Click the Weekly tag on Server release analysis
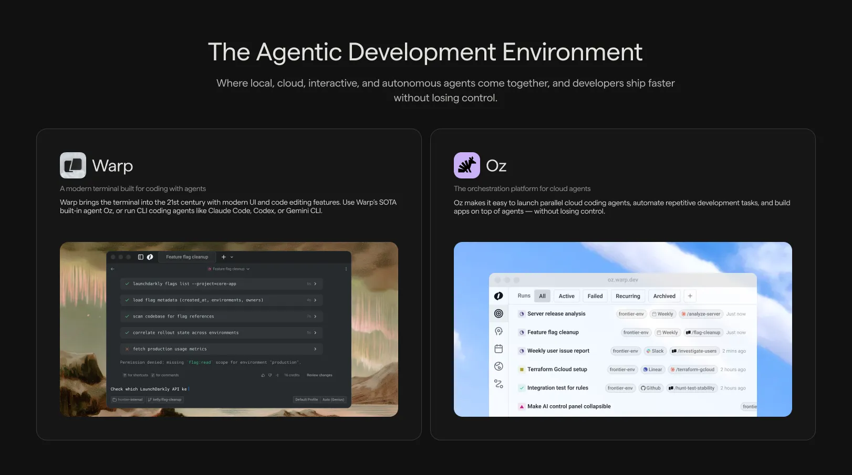This screenshot has width=852, height=475. pyautogui.click(x=662, y=314)
